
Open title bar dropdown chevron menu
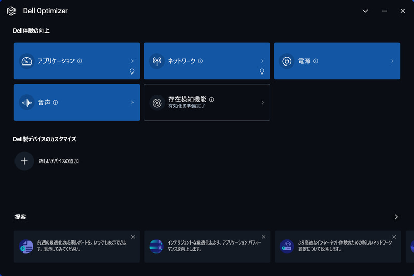pos(365,11)
